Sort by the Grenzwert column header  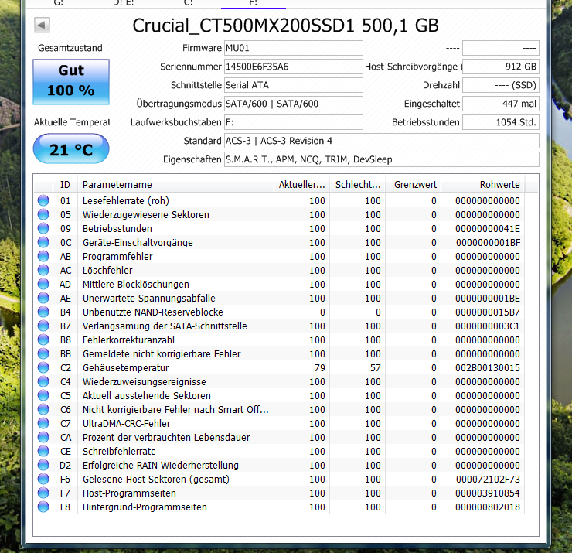click(x=414, y=185)
